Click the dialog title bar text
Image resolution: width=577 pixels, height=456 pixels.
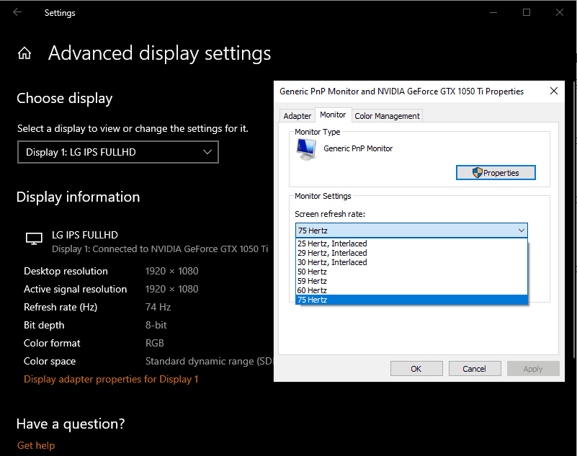[x=401, y=91]
